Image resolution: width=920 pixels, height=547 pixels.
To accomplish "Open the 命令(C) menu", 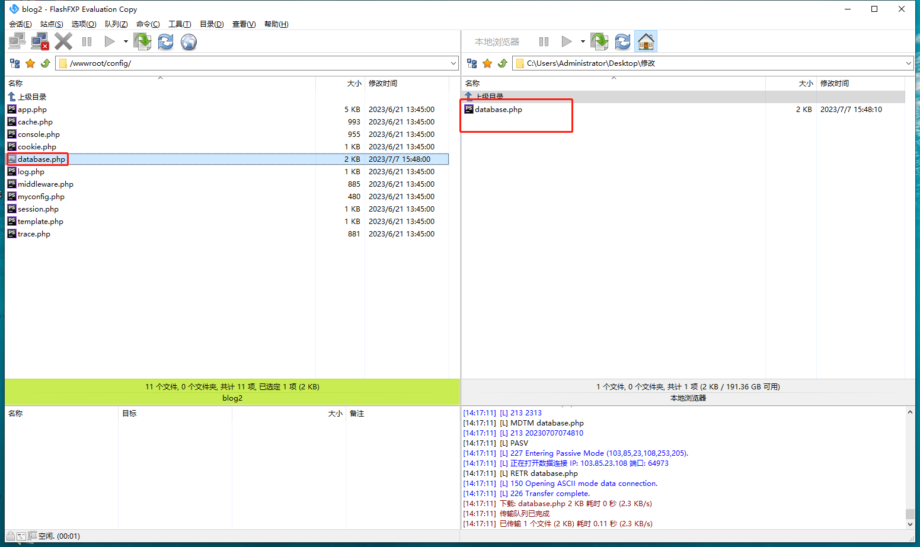I will coord(148,24).
